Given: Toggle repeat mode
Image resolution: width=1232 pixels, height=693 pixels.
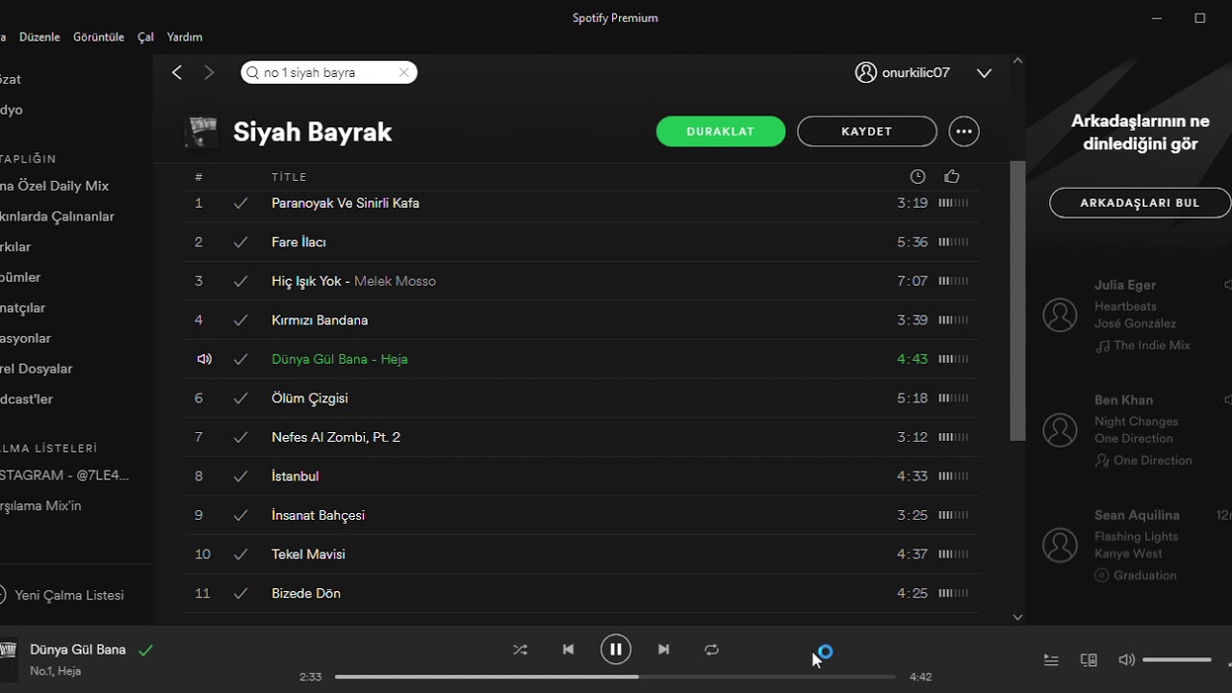Looking at the screenshot, I should (x=711, y=650).
